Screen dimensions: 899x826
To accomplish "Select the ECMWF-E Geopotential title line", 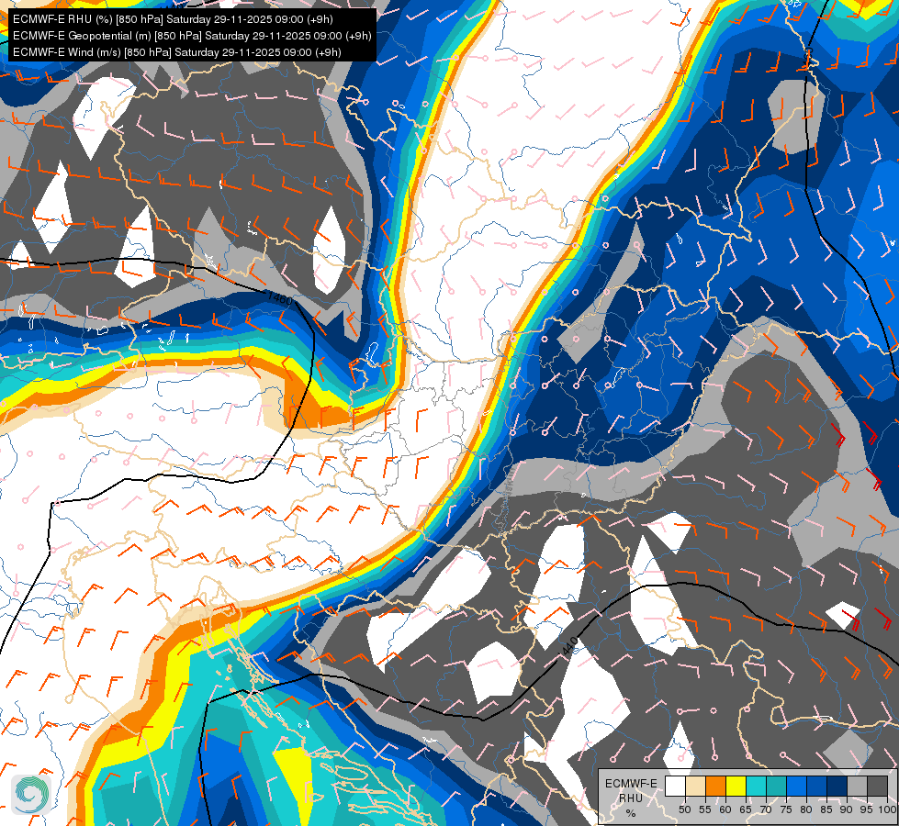I will (192, 36).
